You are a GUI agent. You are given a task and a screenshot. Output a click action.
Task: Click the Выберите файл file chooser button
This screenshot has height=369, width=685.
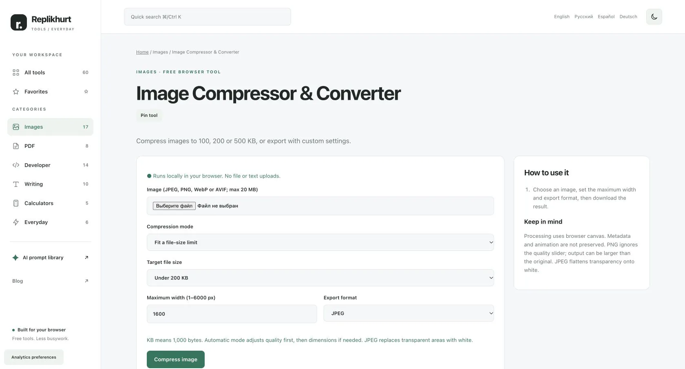(174, 206)
